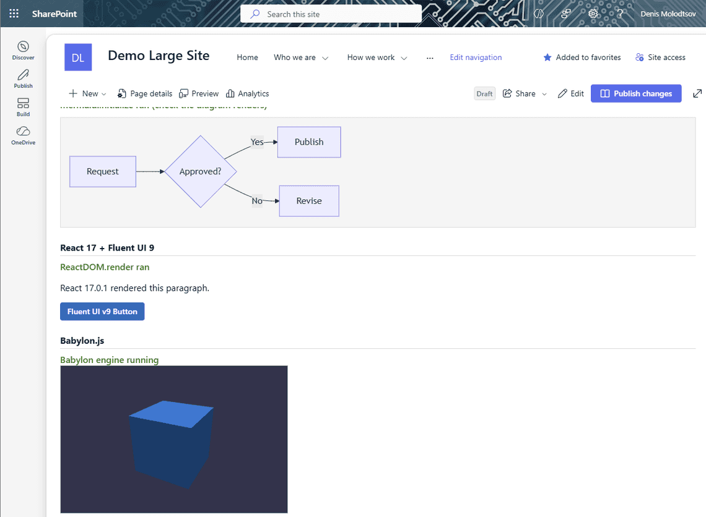The width and height of the screenshot is (706, 517).
Task: Click the Publish node in diagram
Action: 309,142
